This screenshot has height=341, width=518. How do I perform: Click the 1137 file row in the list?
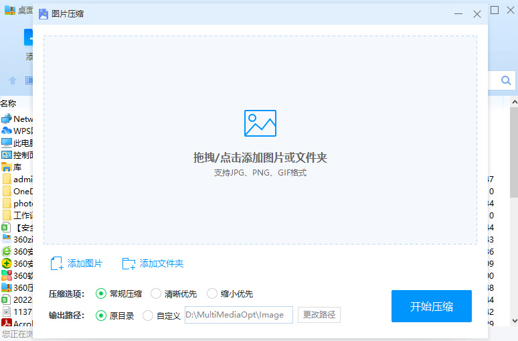pyautogui.click(x=17, y=312)
